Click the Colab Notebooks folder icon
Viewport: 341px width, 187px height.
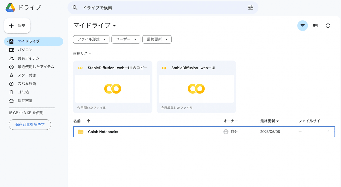coord(81,132)
